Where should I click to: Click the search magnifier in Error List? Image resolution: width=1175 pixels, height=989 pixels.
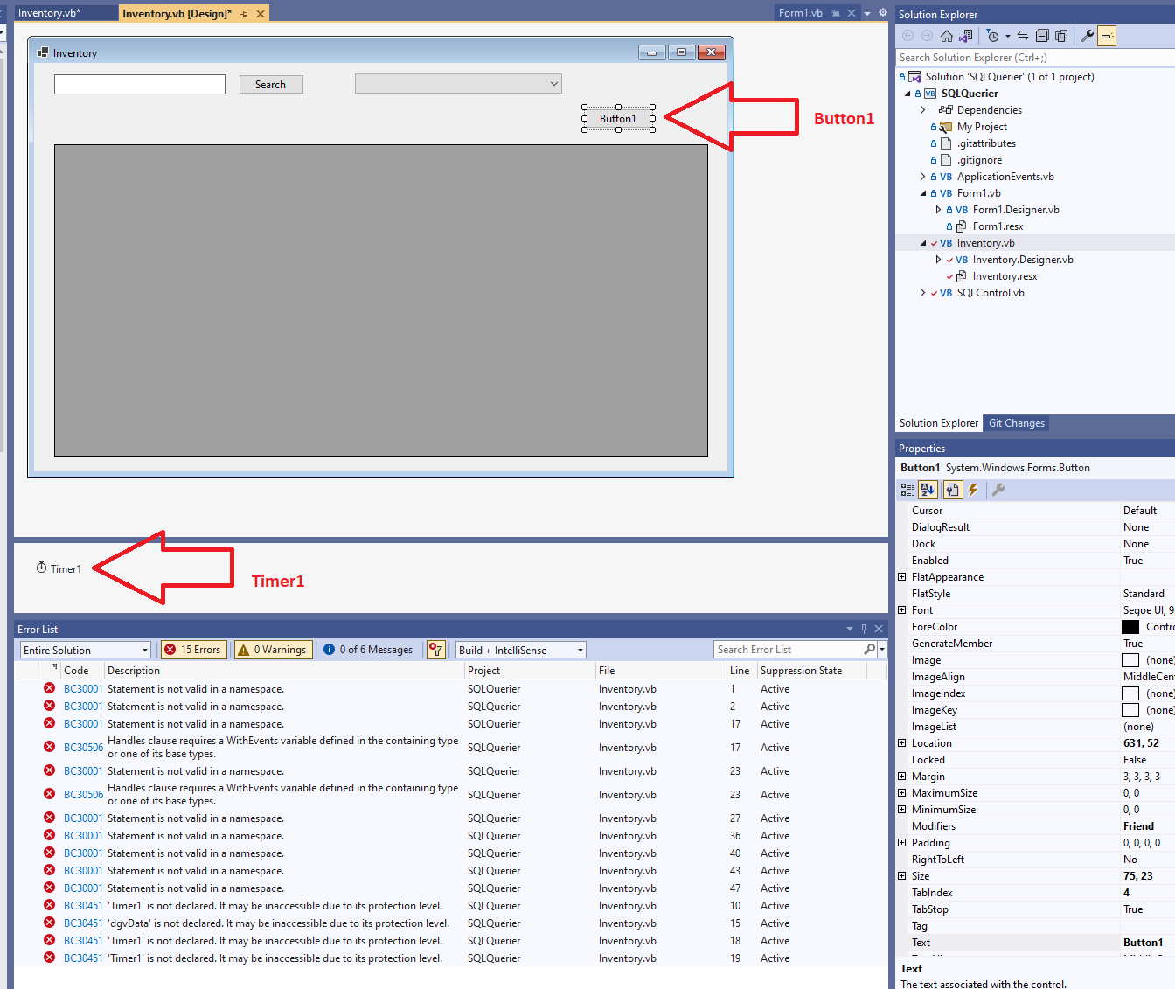pos(869,650)
